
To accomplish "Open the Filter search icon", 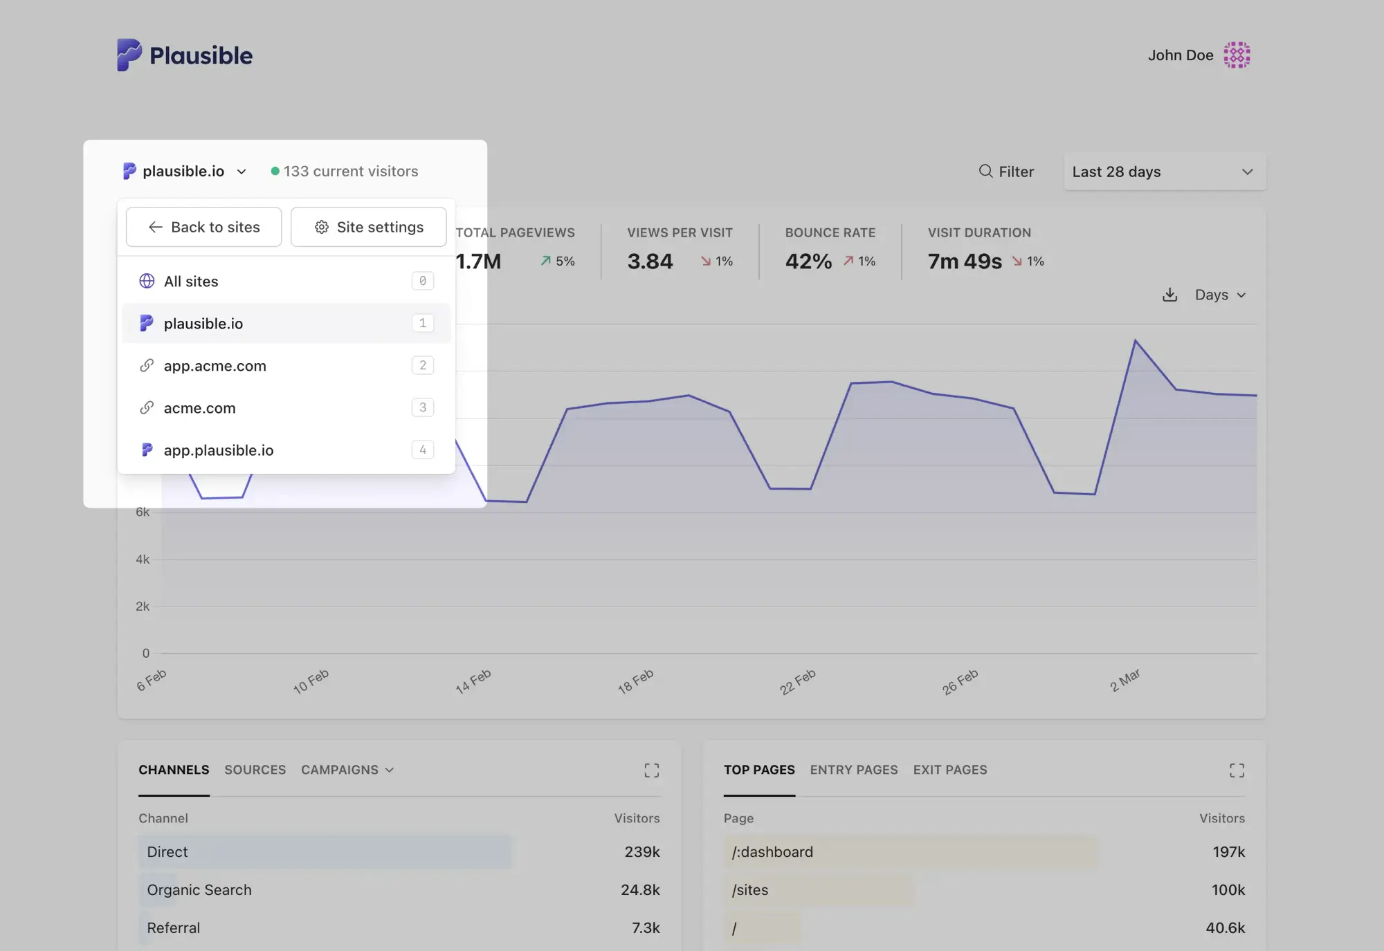I will tap(985, 172).
